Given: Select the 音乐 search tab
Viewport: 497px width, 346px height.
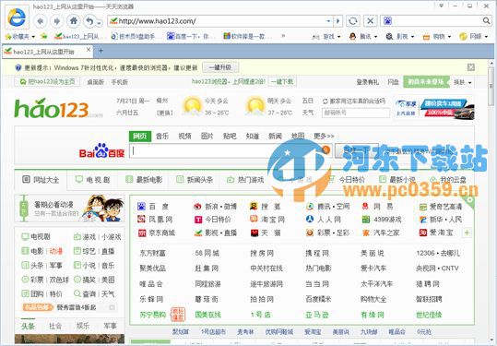Looking at the screenshot, I should 162,136.
